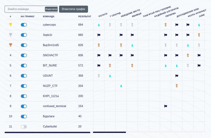Screen dimensions: 211x138
Task: Click the Очистити графік button
Action: 73,9
